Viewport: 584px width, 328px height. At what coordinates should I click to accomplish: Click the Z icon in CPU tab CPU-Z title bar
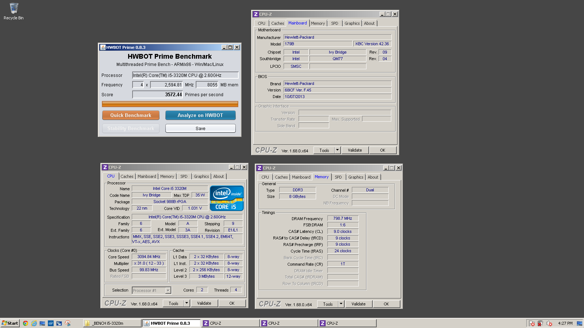coord(105,167)
